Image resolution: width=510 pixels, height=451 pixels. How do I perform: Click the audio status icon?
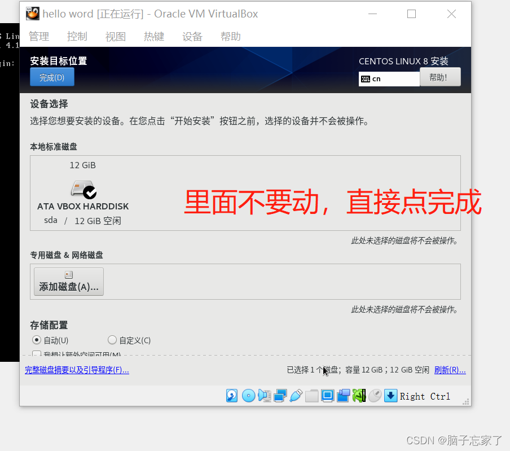coord(265,396)
